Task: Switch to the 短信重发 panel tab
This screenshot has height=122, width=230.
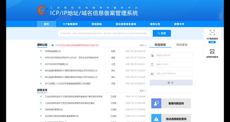Action: click(182, 45)
